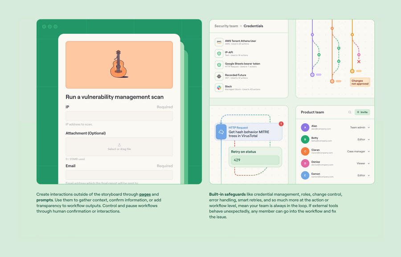Screen dimensions: 401x257
Task: Select the purple node at the workflow branch top
Action: pos(312,34)
